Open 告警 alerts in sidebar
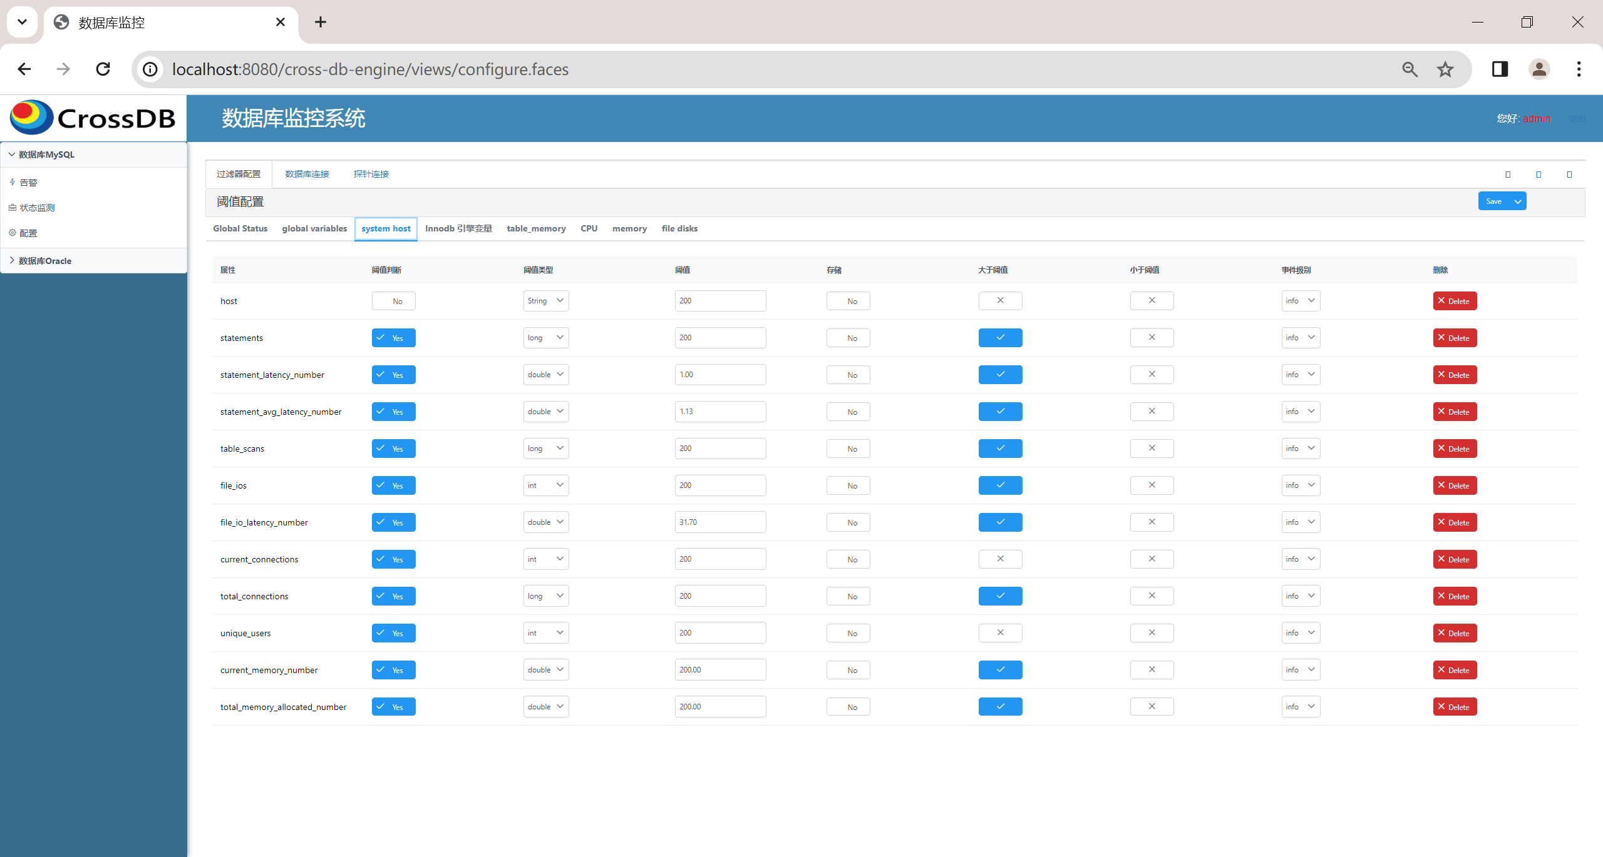 click(28, 183)
